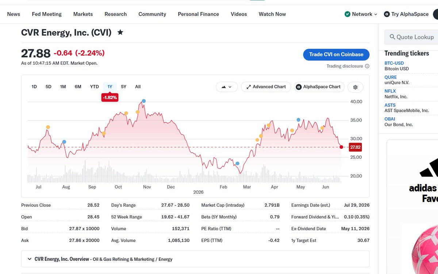The width and height of the screenshot is (438, 274).
Task: Select the 1D chart range
Action: (34, 87)
